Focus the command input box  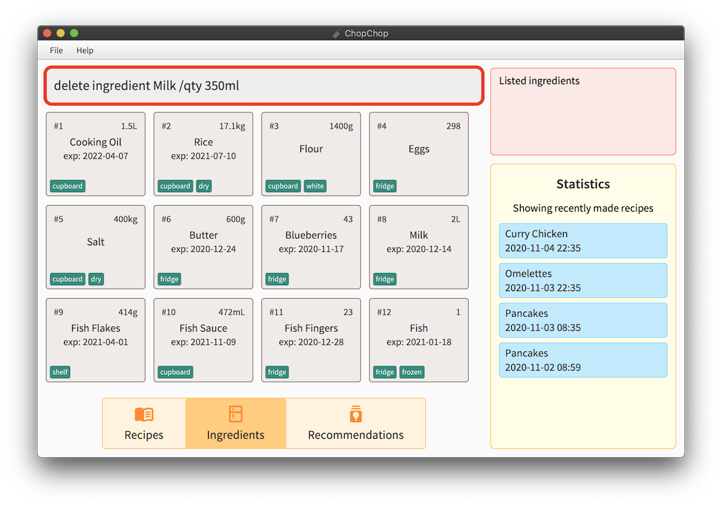coord(264,86)
